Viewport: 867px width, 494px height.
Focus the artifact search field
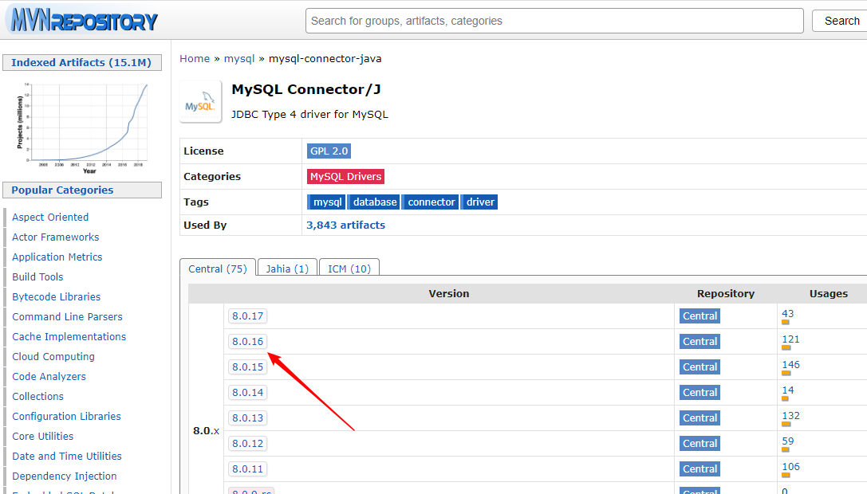click(554, 21)
